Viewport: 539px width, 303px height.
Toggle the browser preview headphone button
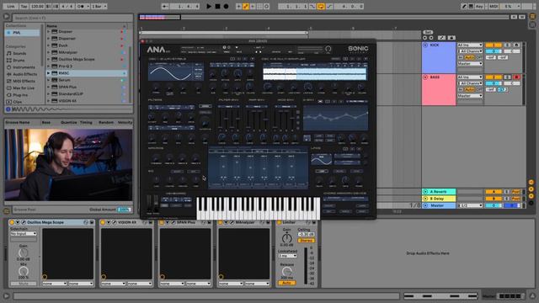(8, 109)
